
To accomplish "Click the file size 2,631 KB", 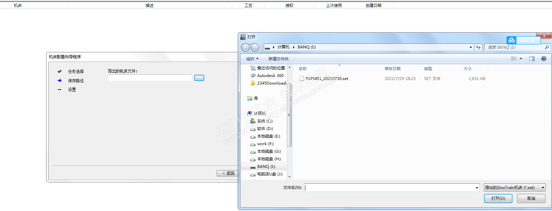I will coord(477,78).
